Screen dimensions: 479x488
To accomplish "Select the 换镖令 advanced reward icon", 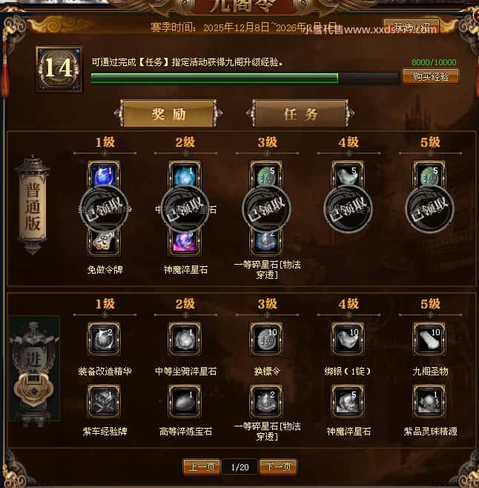I will coord(266,339).
